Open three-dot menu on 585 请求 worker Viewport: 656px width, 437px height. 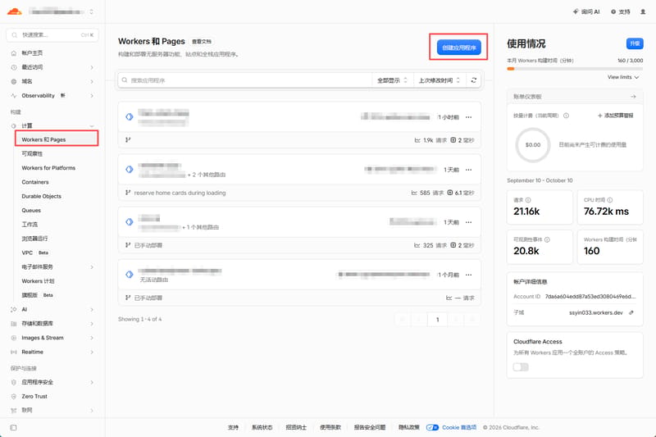(468, 170)
